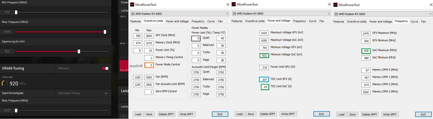Click the GPU Max. Frequenz slider handle at 2548
The width and height of the screenshot is (433, 119).
[x=105, y=32]
